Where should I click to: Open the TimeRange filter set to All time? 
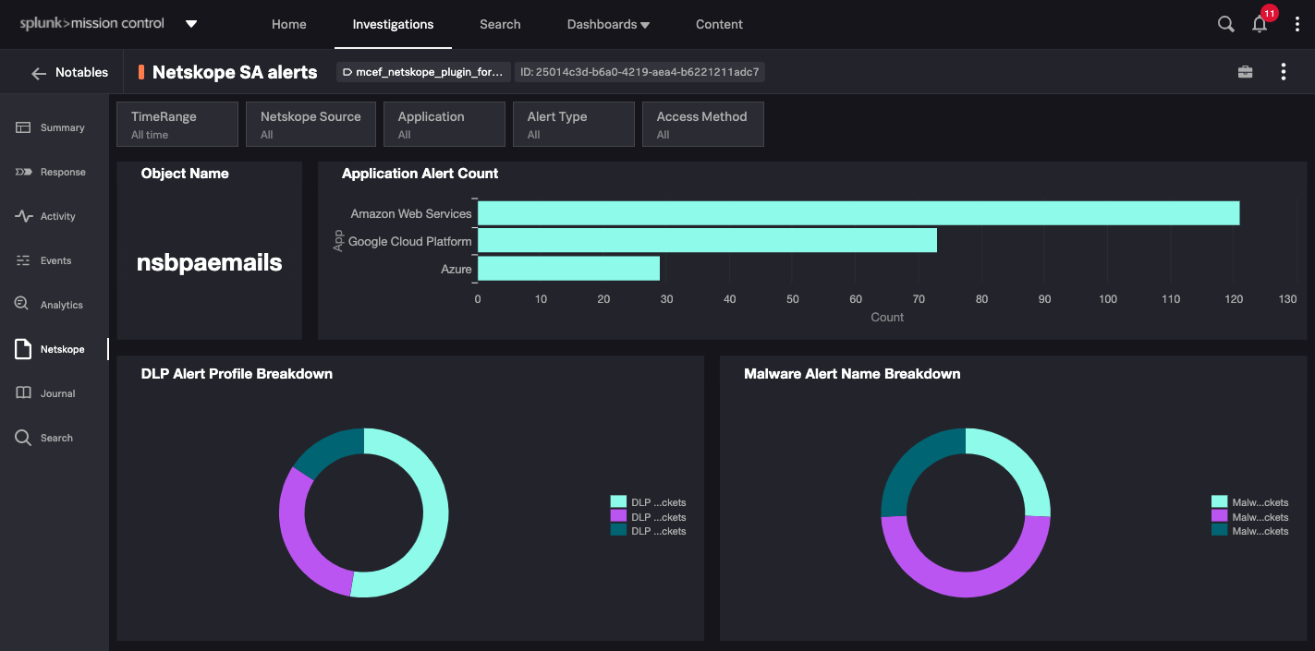pos(177,124)
